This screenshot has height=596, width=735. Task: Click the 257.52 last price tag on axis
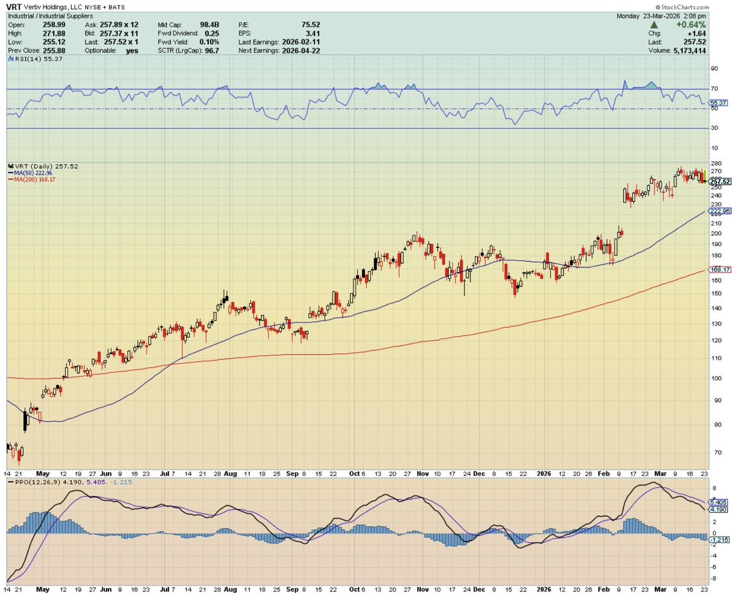pos(718,182)
